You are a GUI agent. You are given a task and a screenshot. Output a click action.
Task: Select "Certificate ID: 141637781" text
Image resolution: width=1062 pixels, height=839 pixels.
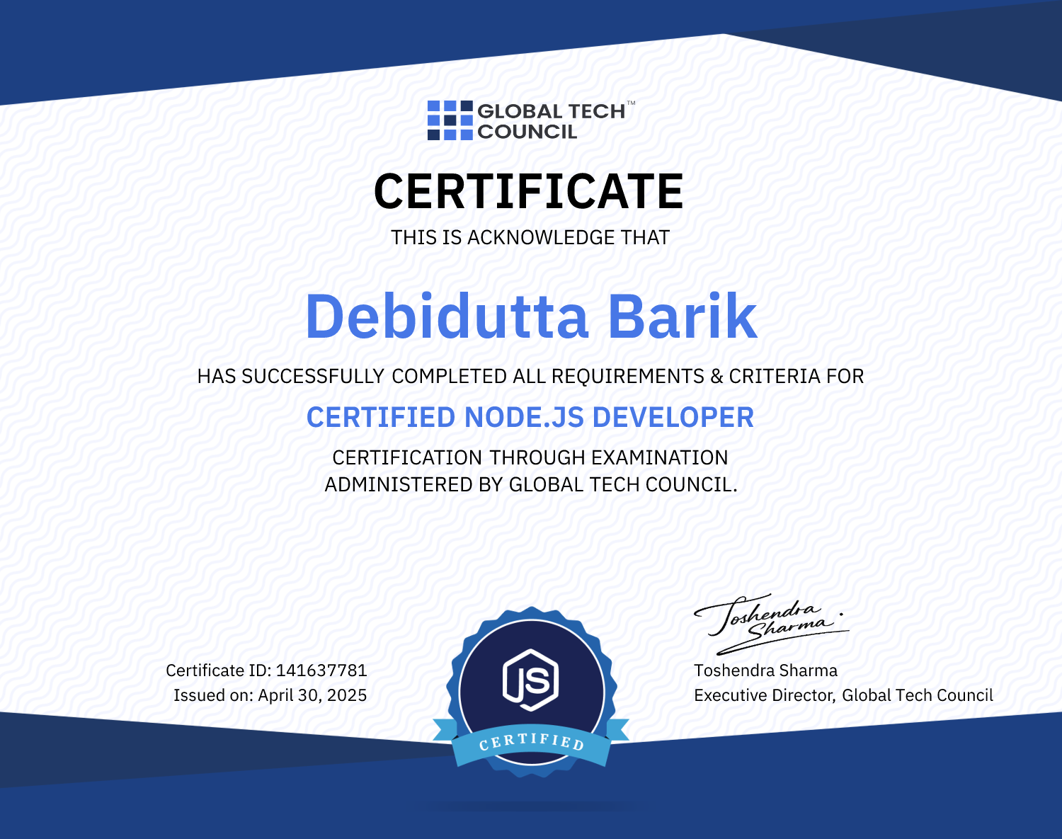pos(266,670)
